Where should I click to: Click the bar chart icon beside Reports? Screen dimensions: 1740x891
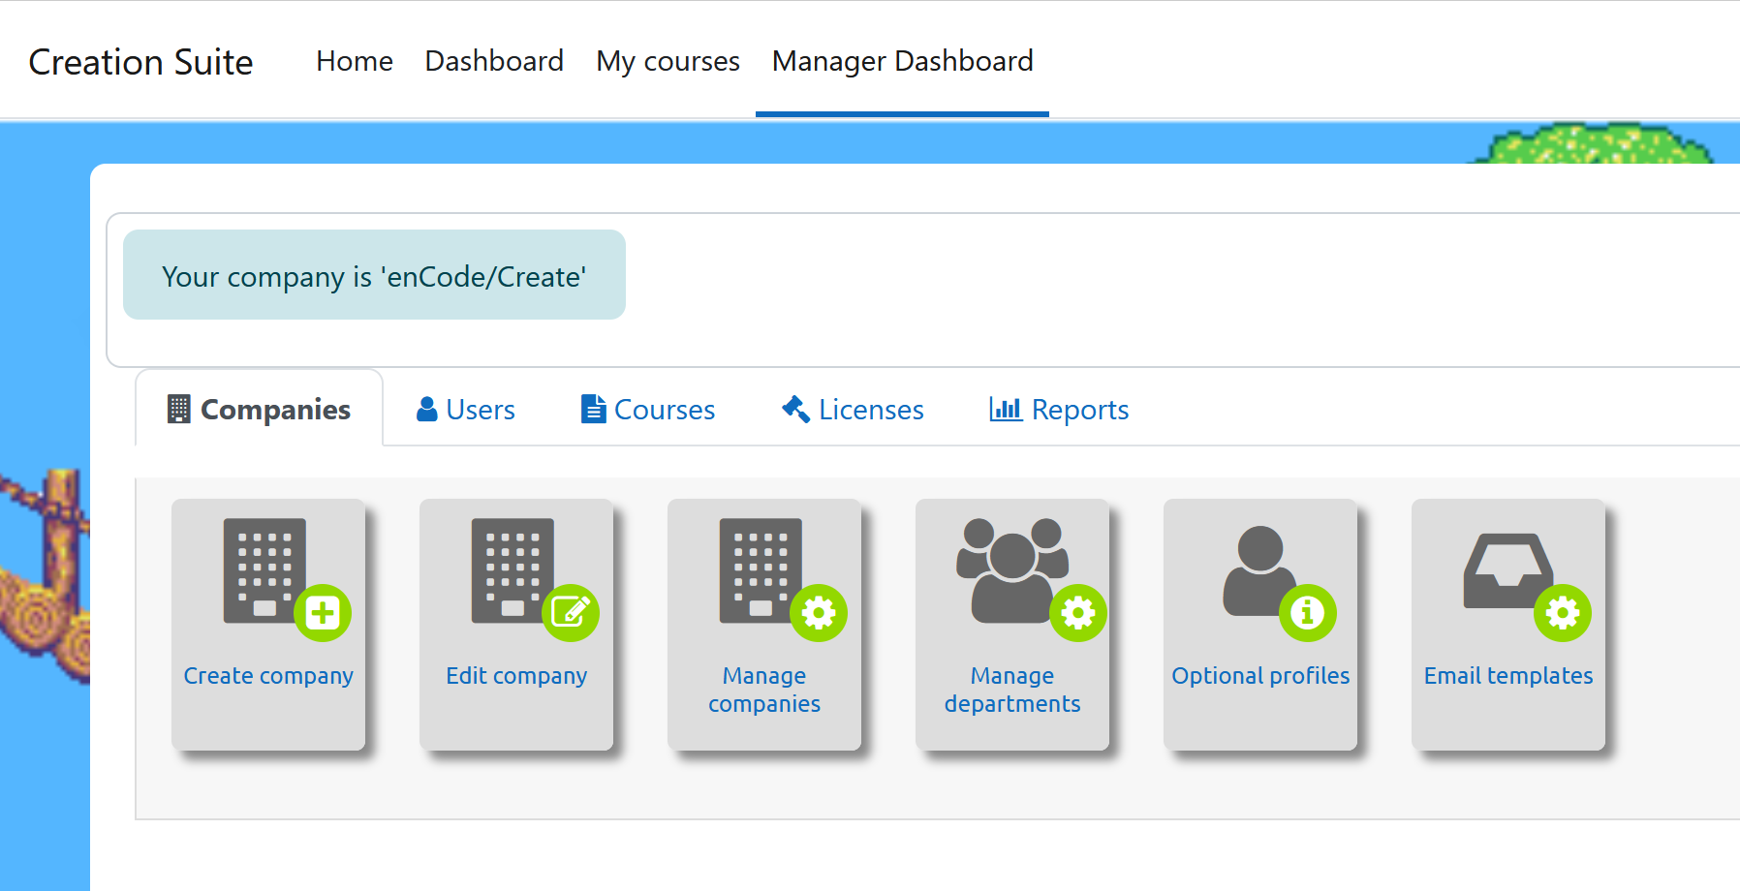click(1005, 409)
